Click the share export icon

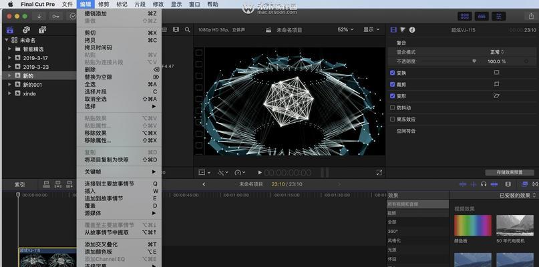point(530,16)
